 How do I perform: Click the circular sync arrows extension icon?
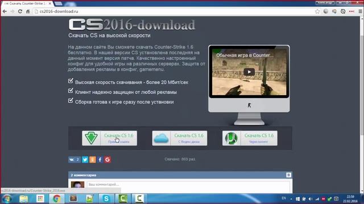click(x=343, y=11)
